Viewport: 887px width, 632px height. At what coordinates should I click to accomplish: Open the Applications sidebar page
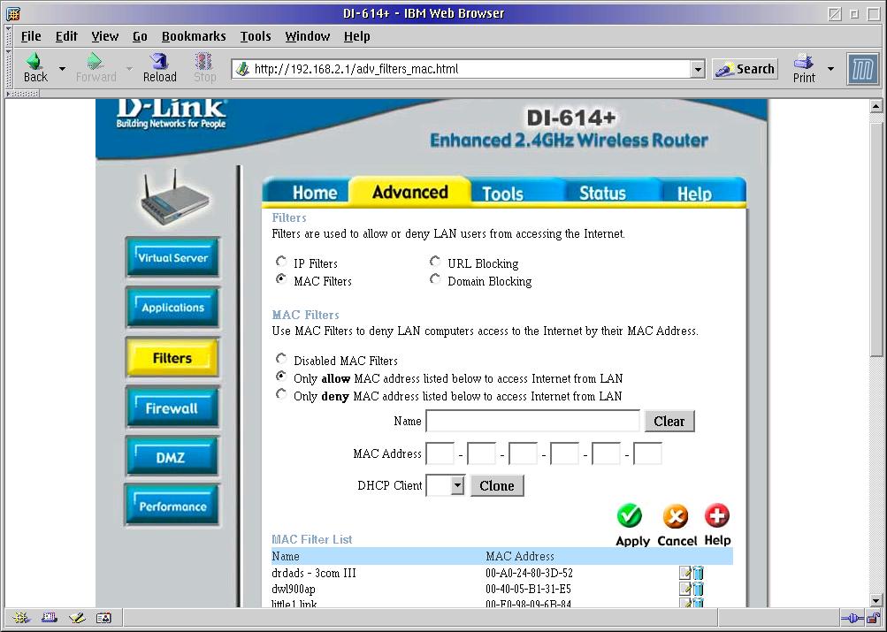(172, 308)
